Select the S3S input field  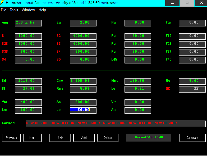(x=28, y=52)
